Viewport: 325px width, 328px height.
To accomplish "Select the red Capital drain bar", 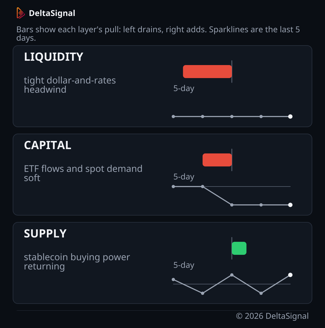I will (x=217, y=160).
